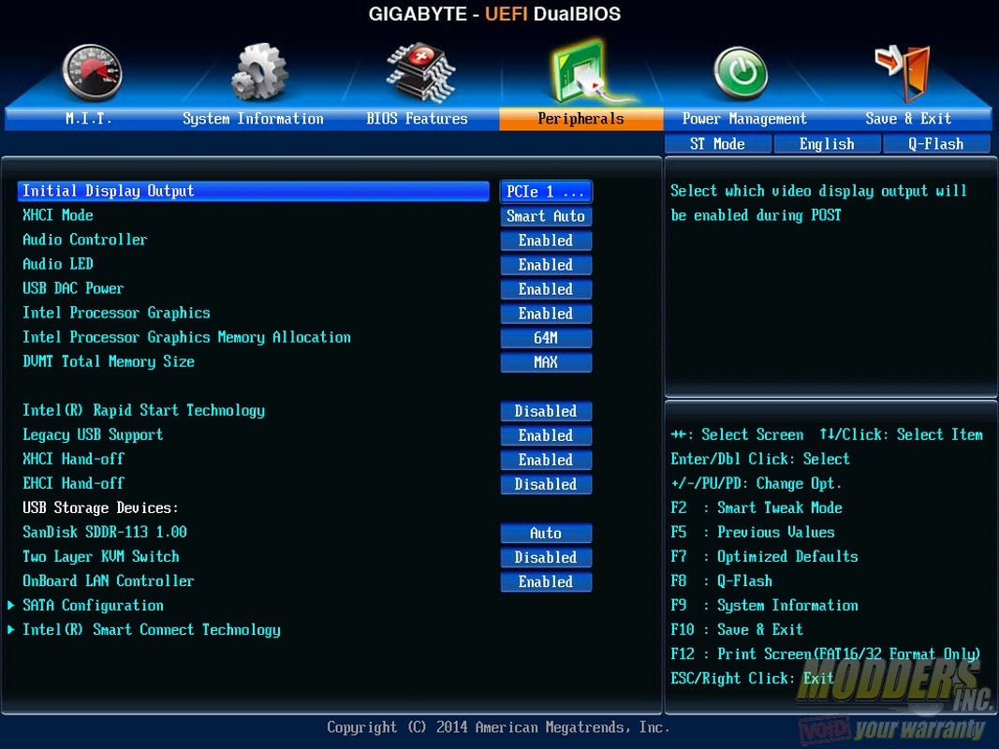Click the BIOS Features chip icon

click(421, 72)
